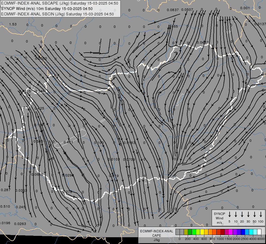Viewport: 266px width, 244px height.
Task: Click the 0.287 map value
Action: pyautogui.click(x=6, y=190)
